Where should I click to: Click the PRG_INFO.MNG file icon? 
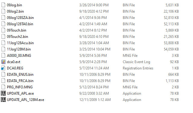pyautogui.click(x=3, y=87)
